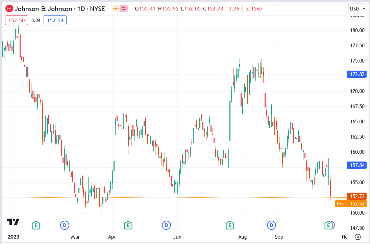The image size is (370, 244).
Task: Click the red 152.50 sell price button
Action: (17, 21)
